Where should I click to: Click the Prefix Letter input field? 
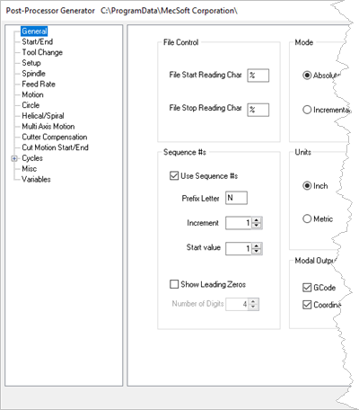point(236,198)
